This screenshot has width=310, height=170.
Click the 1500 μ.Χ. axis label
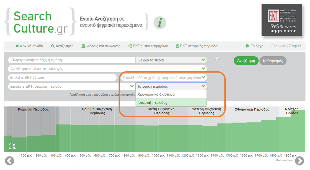[x=232, y=155]
